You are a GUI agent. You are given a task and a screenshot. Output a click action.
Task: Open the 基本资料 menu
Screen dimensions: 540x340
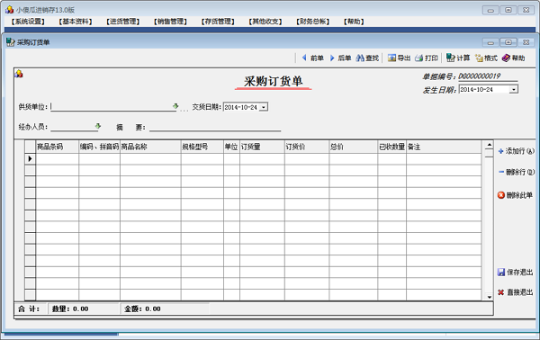76,22
